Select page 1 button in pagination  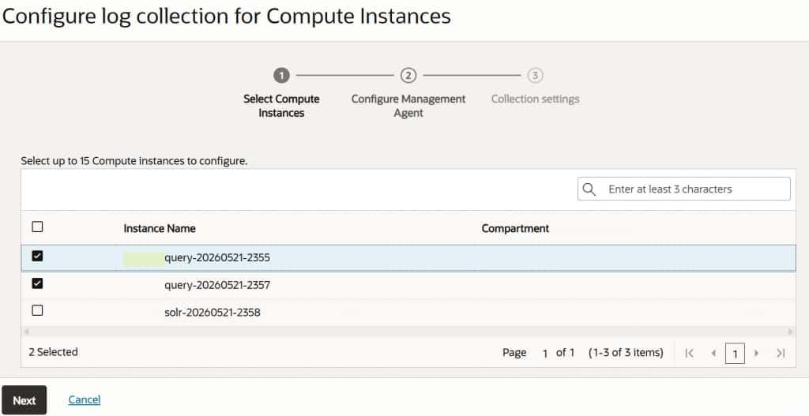point(735,354)
